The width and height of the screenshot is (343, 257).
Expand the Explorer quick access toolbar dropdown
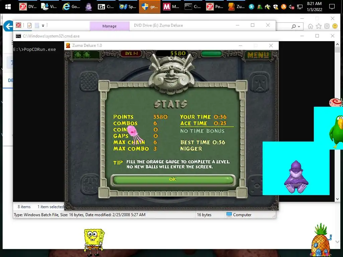tap(43, 26)
